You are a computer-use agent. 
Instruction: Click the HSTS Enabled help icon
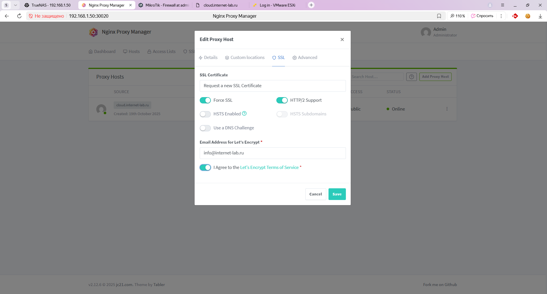pyautogui.click(x=244, y=113)
